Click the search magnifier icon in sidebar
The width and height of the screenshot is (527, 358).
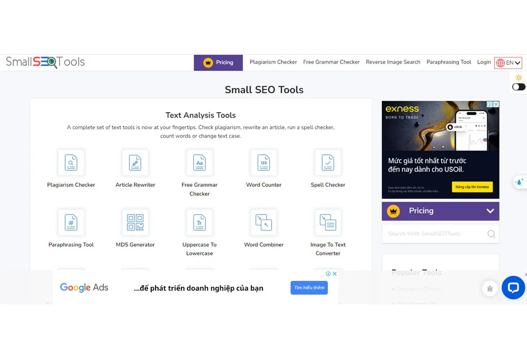pos(491,234)
